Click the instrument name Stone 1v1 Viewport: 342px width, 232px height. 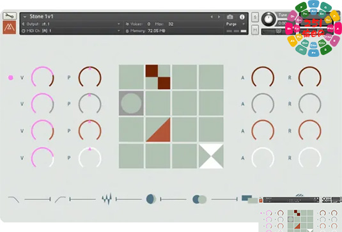click(41, 17)
